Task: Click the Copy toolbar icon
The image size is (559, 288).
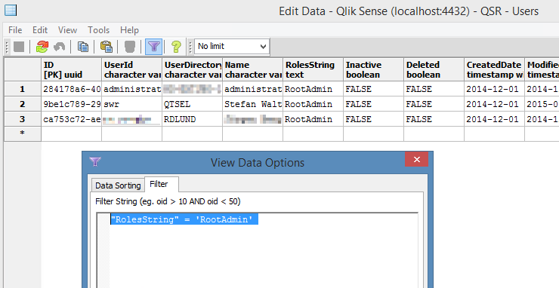Action: coord(82,47)
